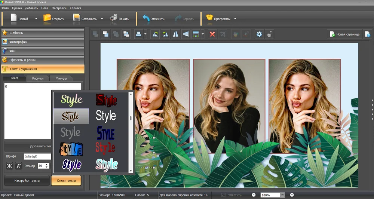The image size is (374, 199).
Task: Click the padlock lock-layer icon
Action: 270,34
